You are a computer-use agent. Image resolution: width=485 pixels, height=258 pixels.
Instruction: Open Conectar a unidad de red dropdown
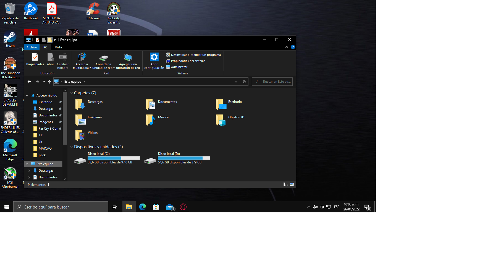[x=103, y=61]
